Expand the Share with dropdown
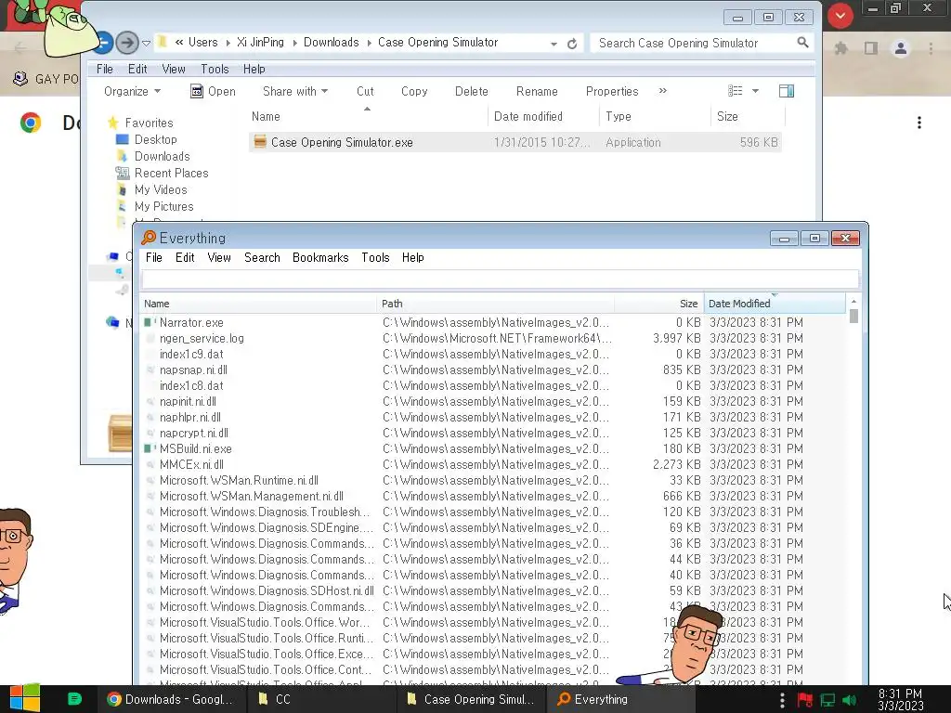 tap(295, 91)
